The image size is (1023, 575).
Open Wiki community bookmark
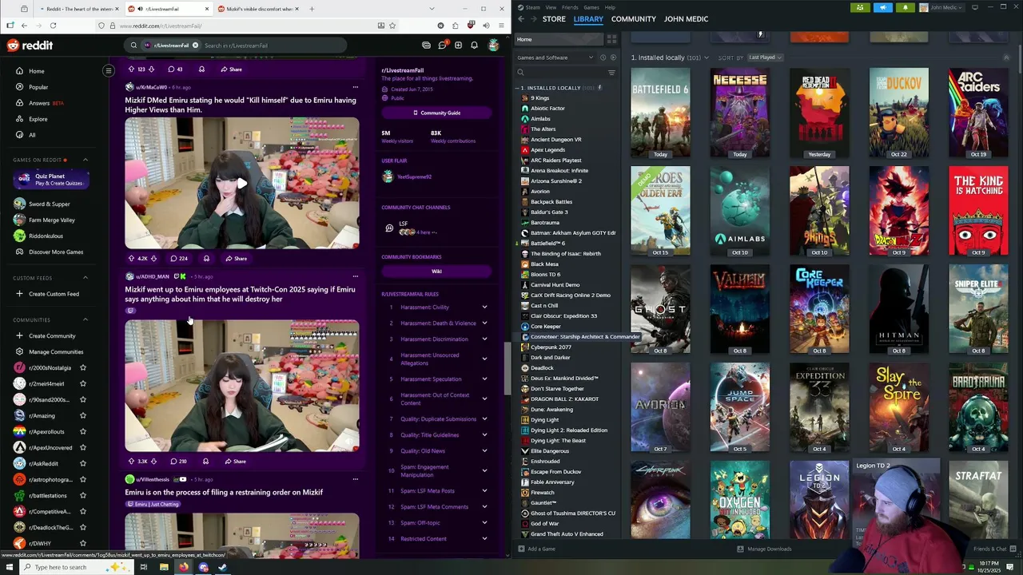[x=436, y=272]
